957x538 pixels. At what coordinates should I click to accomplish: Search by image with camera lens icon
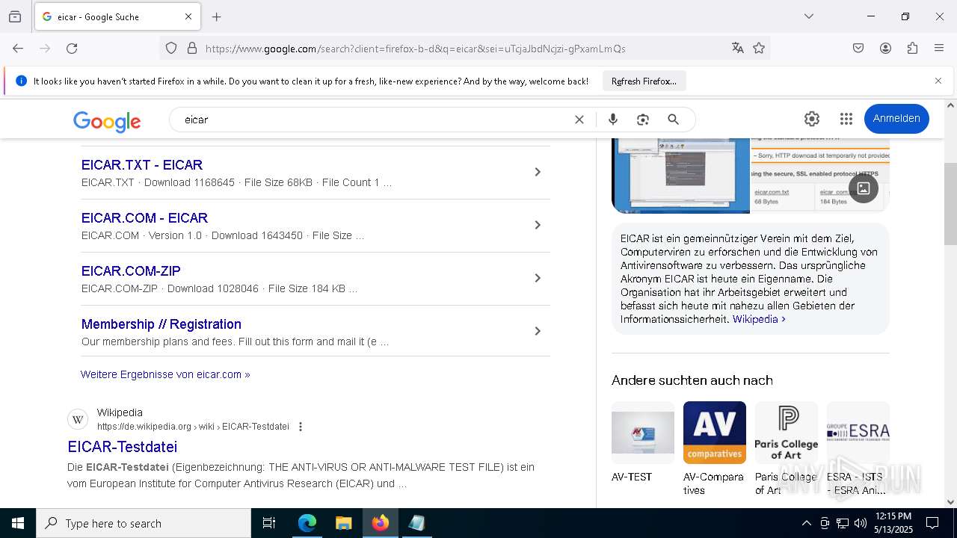point(642,120)
